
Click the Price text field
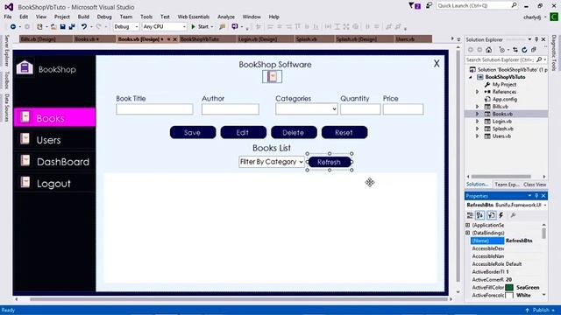(403, 109)
